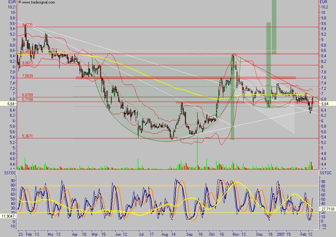Click the -10 level on the left stochastic axis
Viewport: 336px width, 237px height.
(12, 226)
